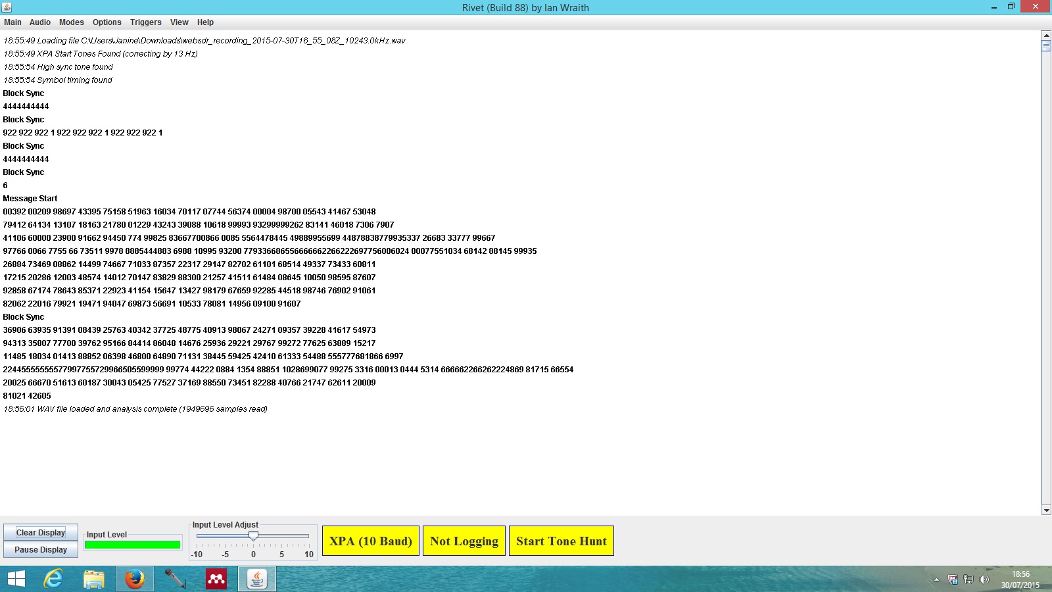Show hidden system tray icons
1052x592 pixels.
pyautogui.click(x=936, y=580)
